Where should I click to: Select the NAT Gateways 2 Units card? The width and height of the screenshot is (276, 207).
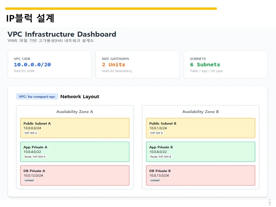coord(137,64)
